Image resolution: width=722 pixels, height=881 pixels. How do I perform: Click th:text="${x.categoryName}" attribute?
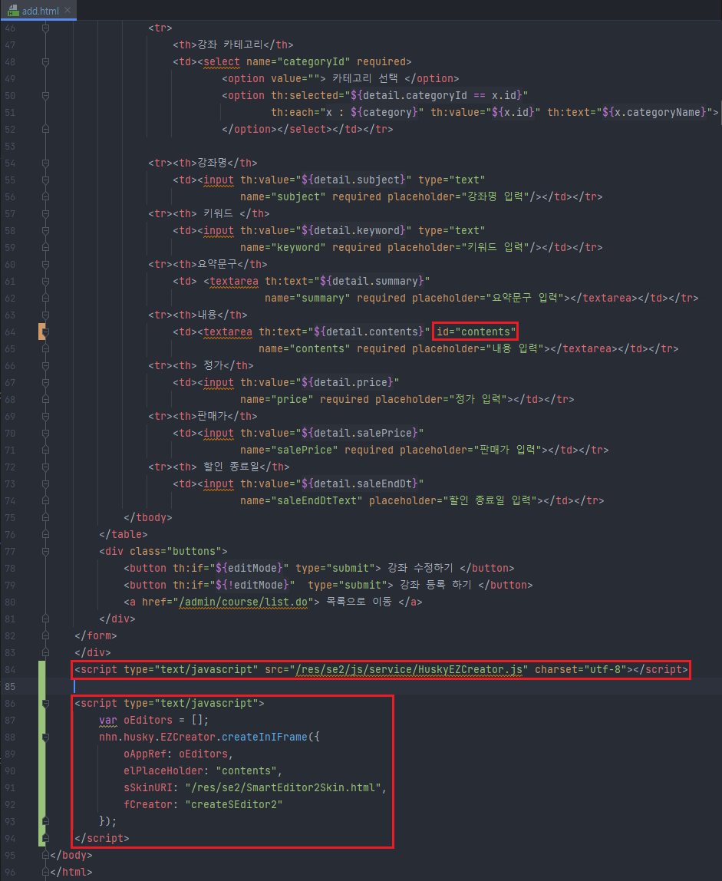coord(629,112)
